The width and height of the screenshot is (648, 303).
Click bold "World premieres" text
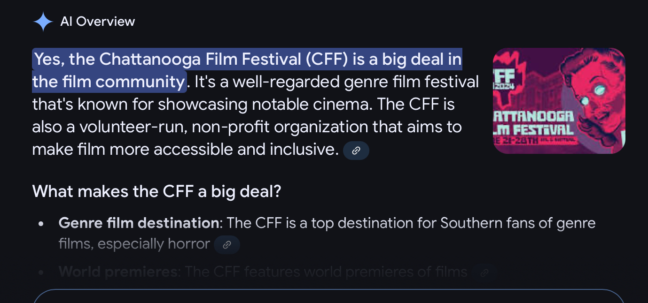pyautogui.click(x=118, y=272)
